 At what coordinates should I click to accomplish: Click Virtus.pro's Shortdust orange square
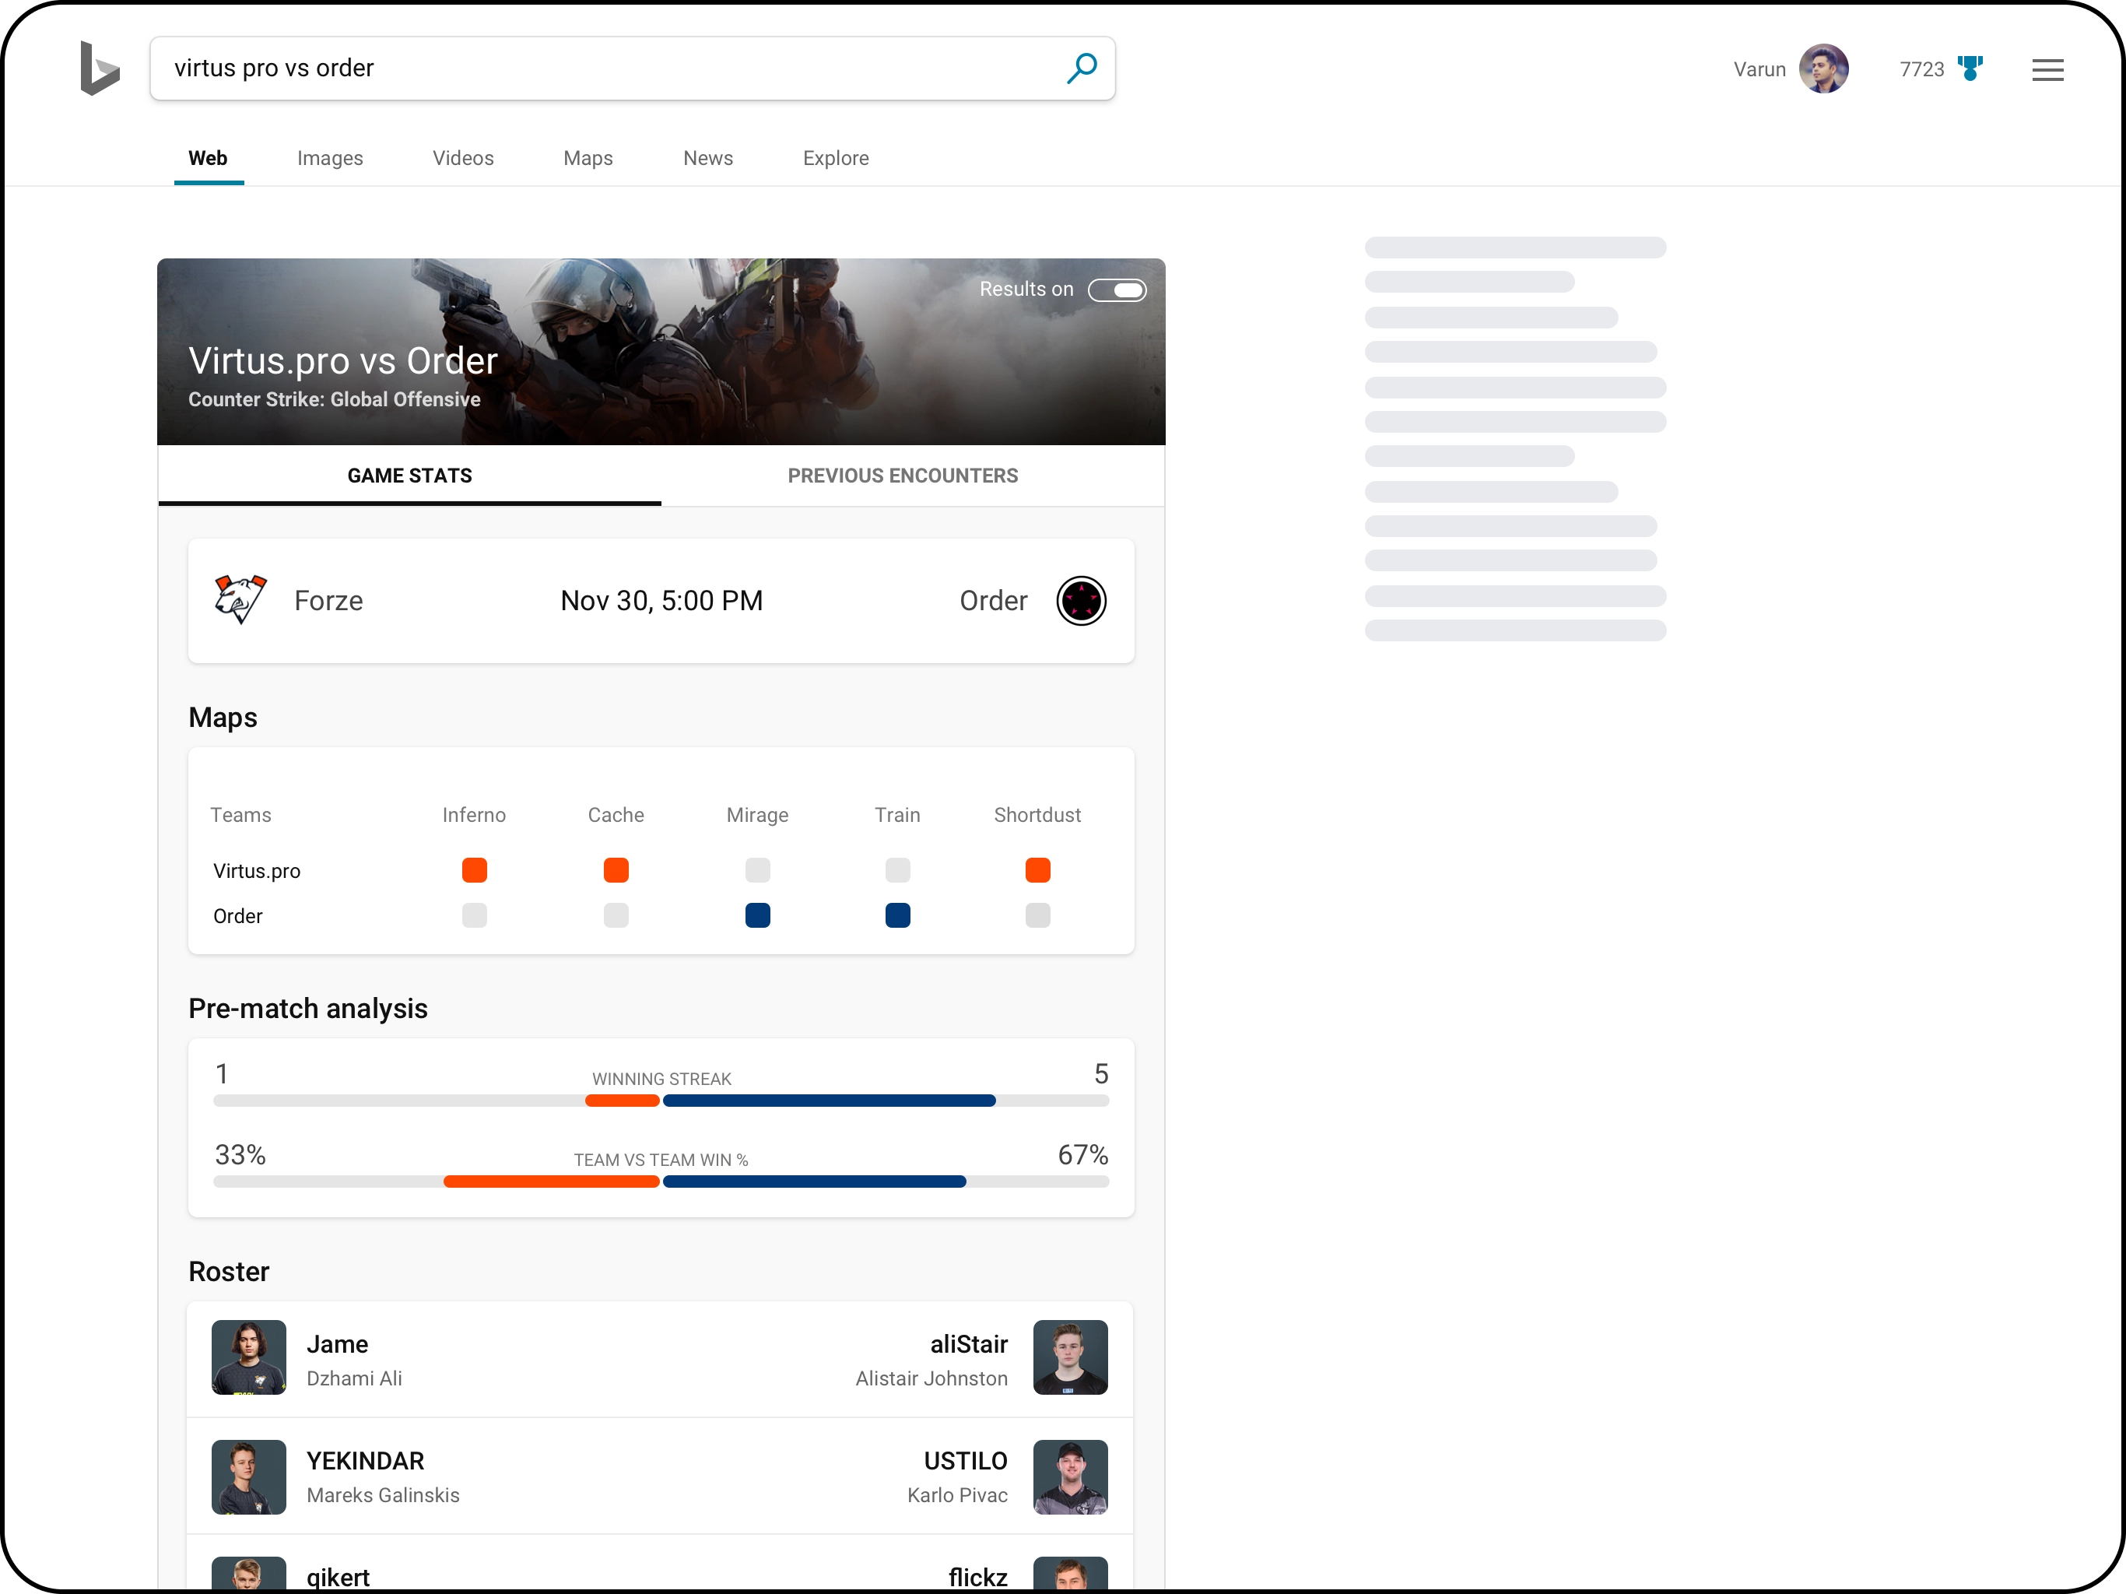click(x=1038, y=870)
